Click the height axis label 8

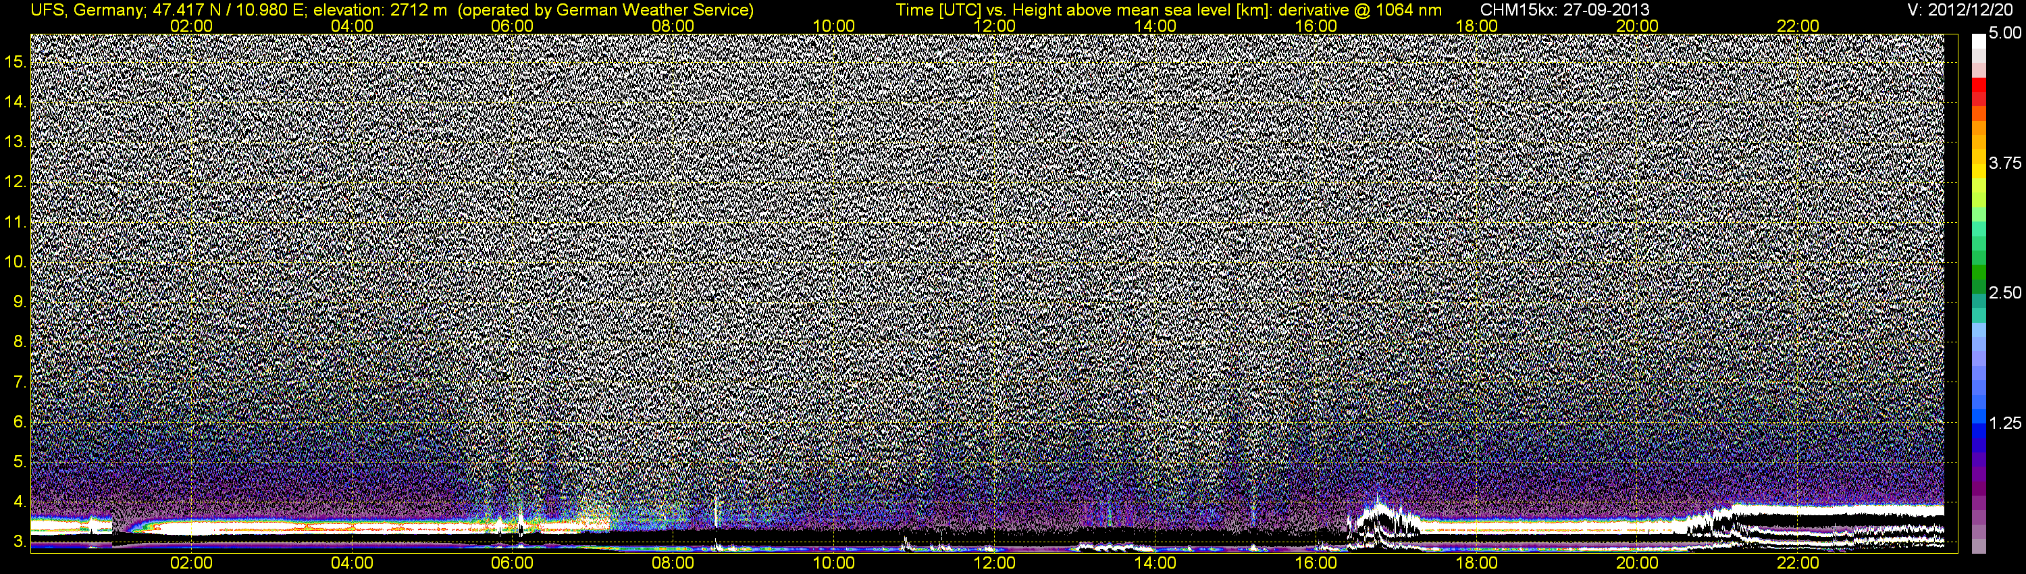pyautogui.click(x=20, y=341)
